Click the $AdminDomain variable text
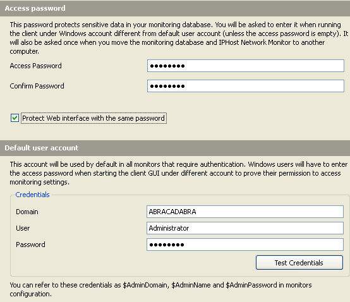The height and width of the screenshot is (302, 350). click(145, 285)
